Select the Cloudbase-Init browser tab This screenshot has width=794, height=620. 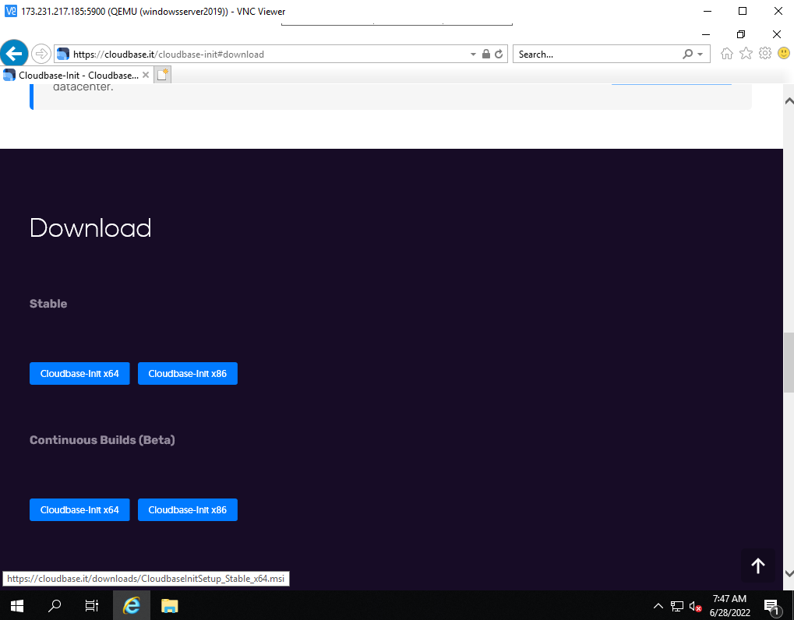[76, 76]
